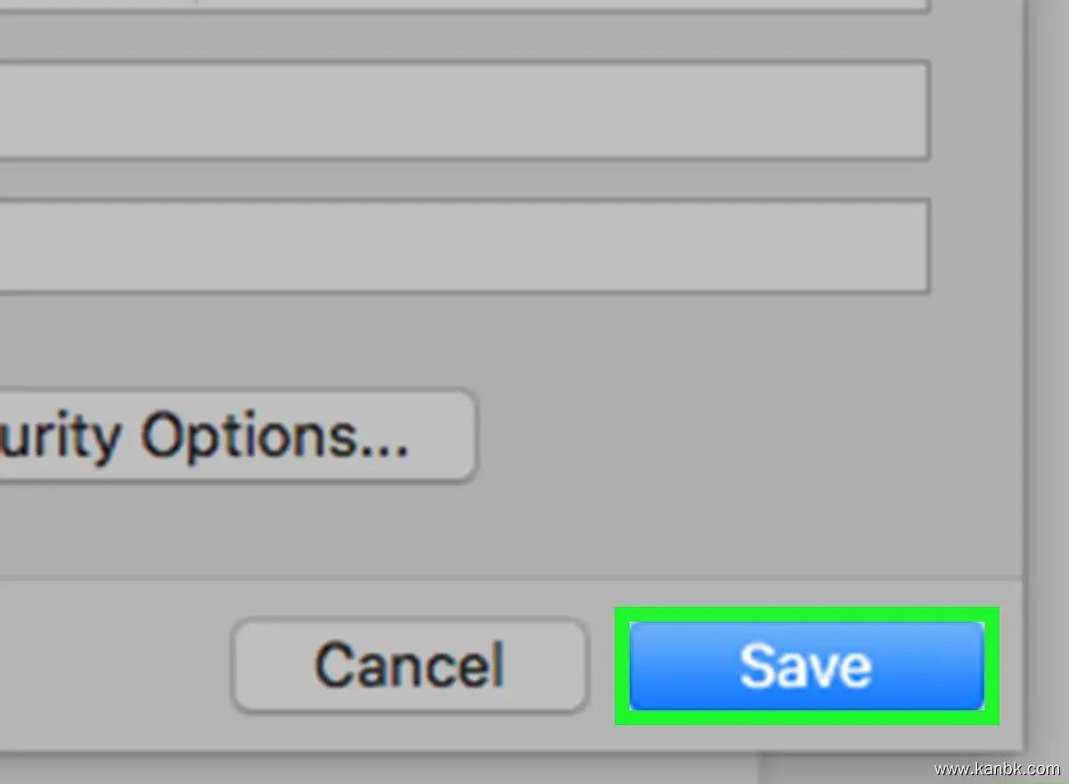Hit the gray Cancel button
The image size is (1069, 784).
click(x=410, y=666)
